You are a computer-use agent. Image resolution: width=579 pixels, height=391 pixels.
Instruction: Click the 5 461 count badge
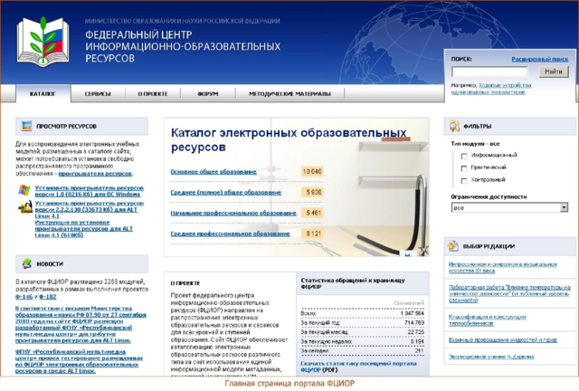click(312, 213)
